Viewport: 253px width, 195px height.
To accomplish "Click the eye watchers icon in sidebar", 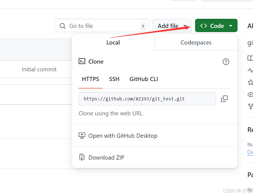I will (250, 95).
